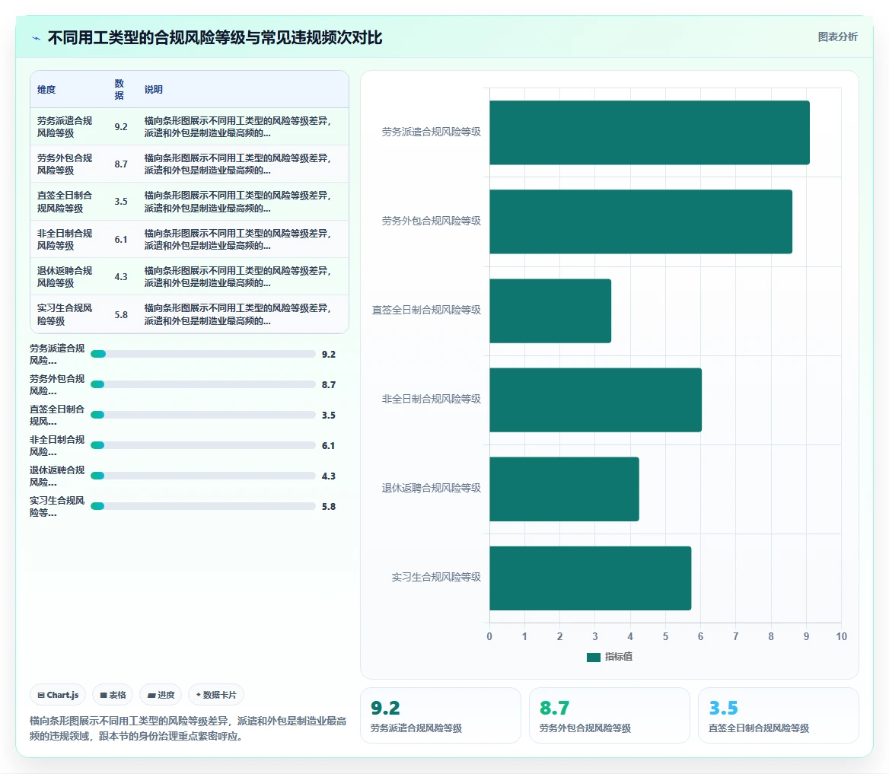
Task: Click the 劳务外包合规风险等级 chart bar
Action: pyautogui.click(x=641, y=221)
